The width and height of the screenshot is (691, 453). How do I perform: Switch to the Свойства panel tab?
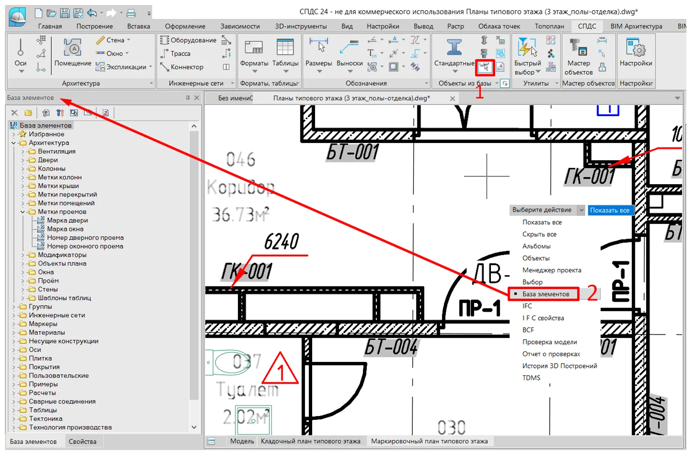[82, 441]
